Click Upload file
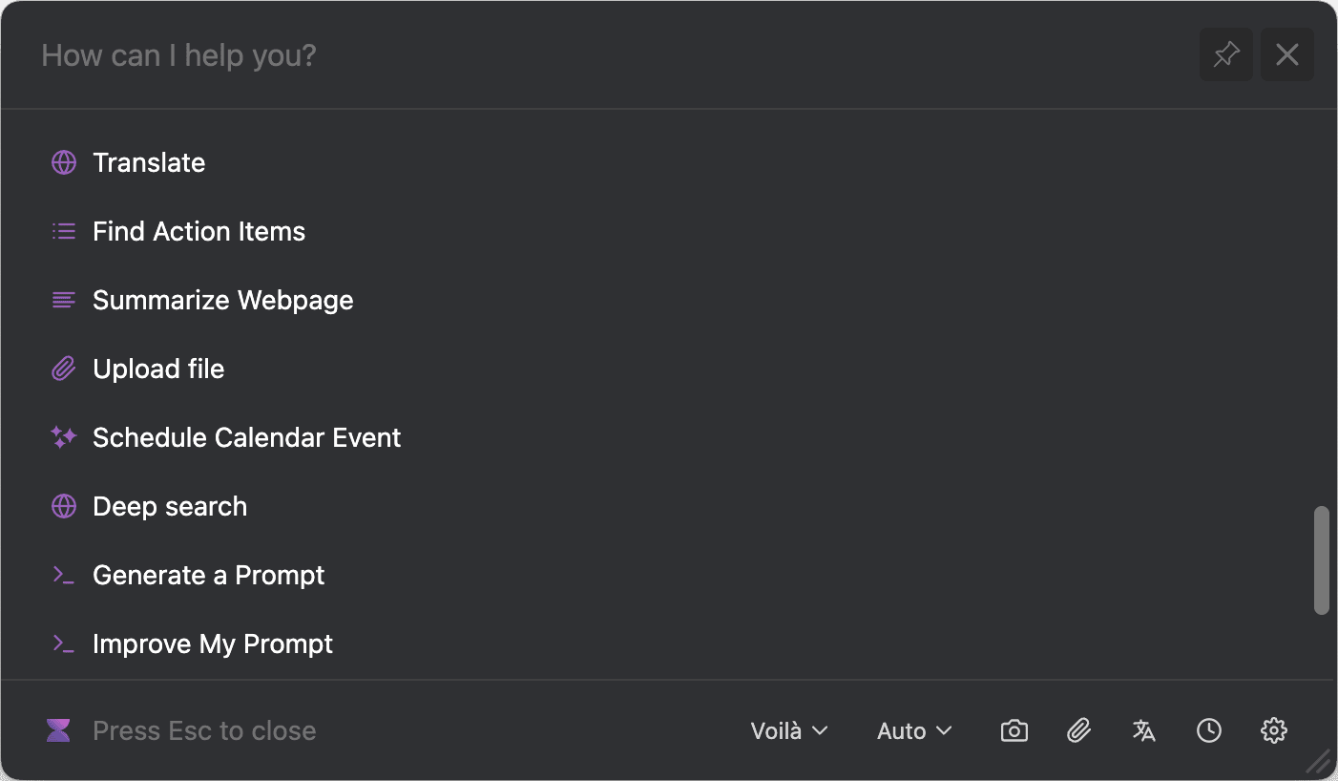The image size is (1338, 781). [158, 369]
